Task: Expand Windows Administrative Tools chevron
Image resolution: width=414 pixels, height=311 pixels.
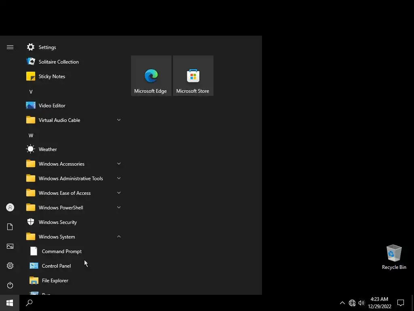Action: pos(119,178)
